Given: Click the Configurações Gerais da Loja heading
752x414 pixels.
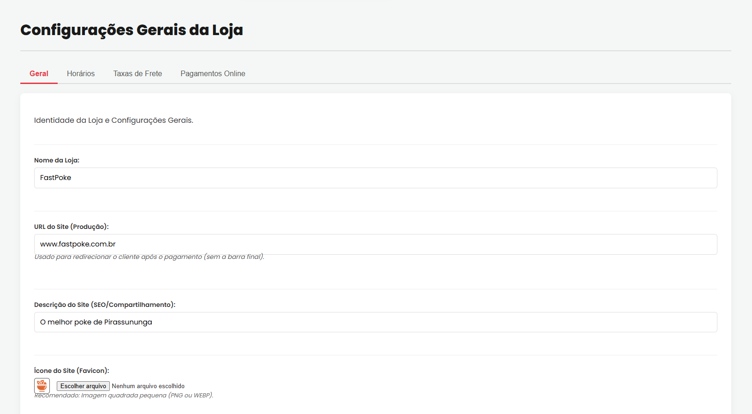Looking at the screenshot, I should (x=131, y=30).
